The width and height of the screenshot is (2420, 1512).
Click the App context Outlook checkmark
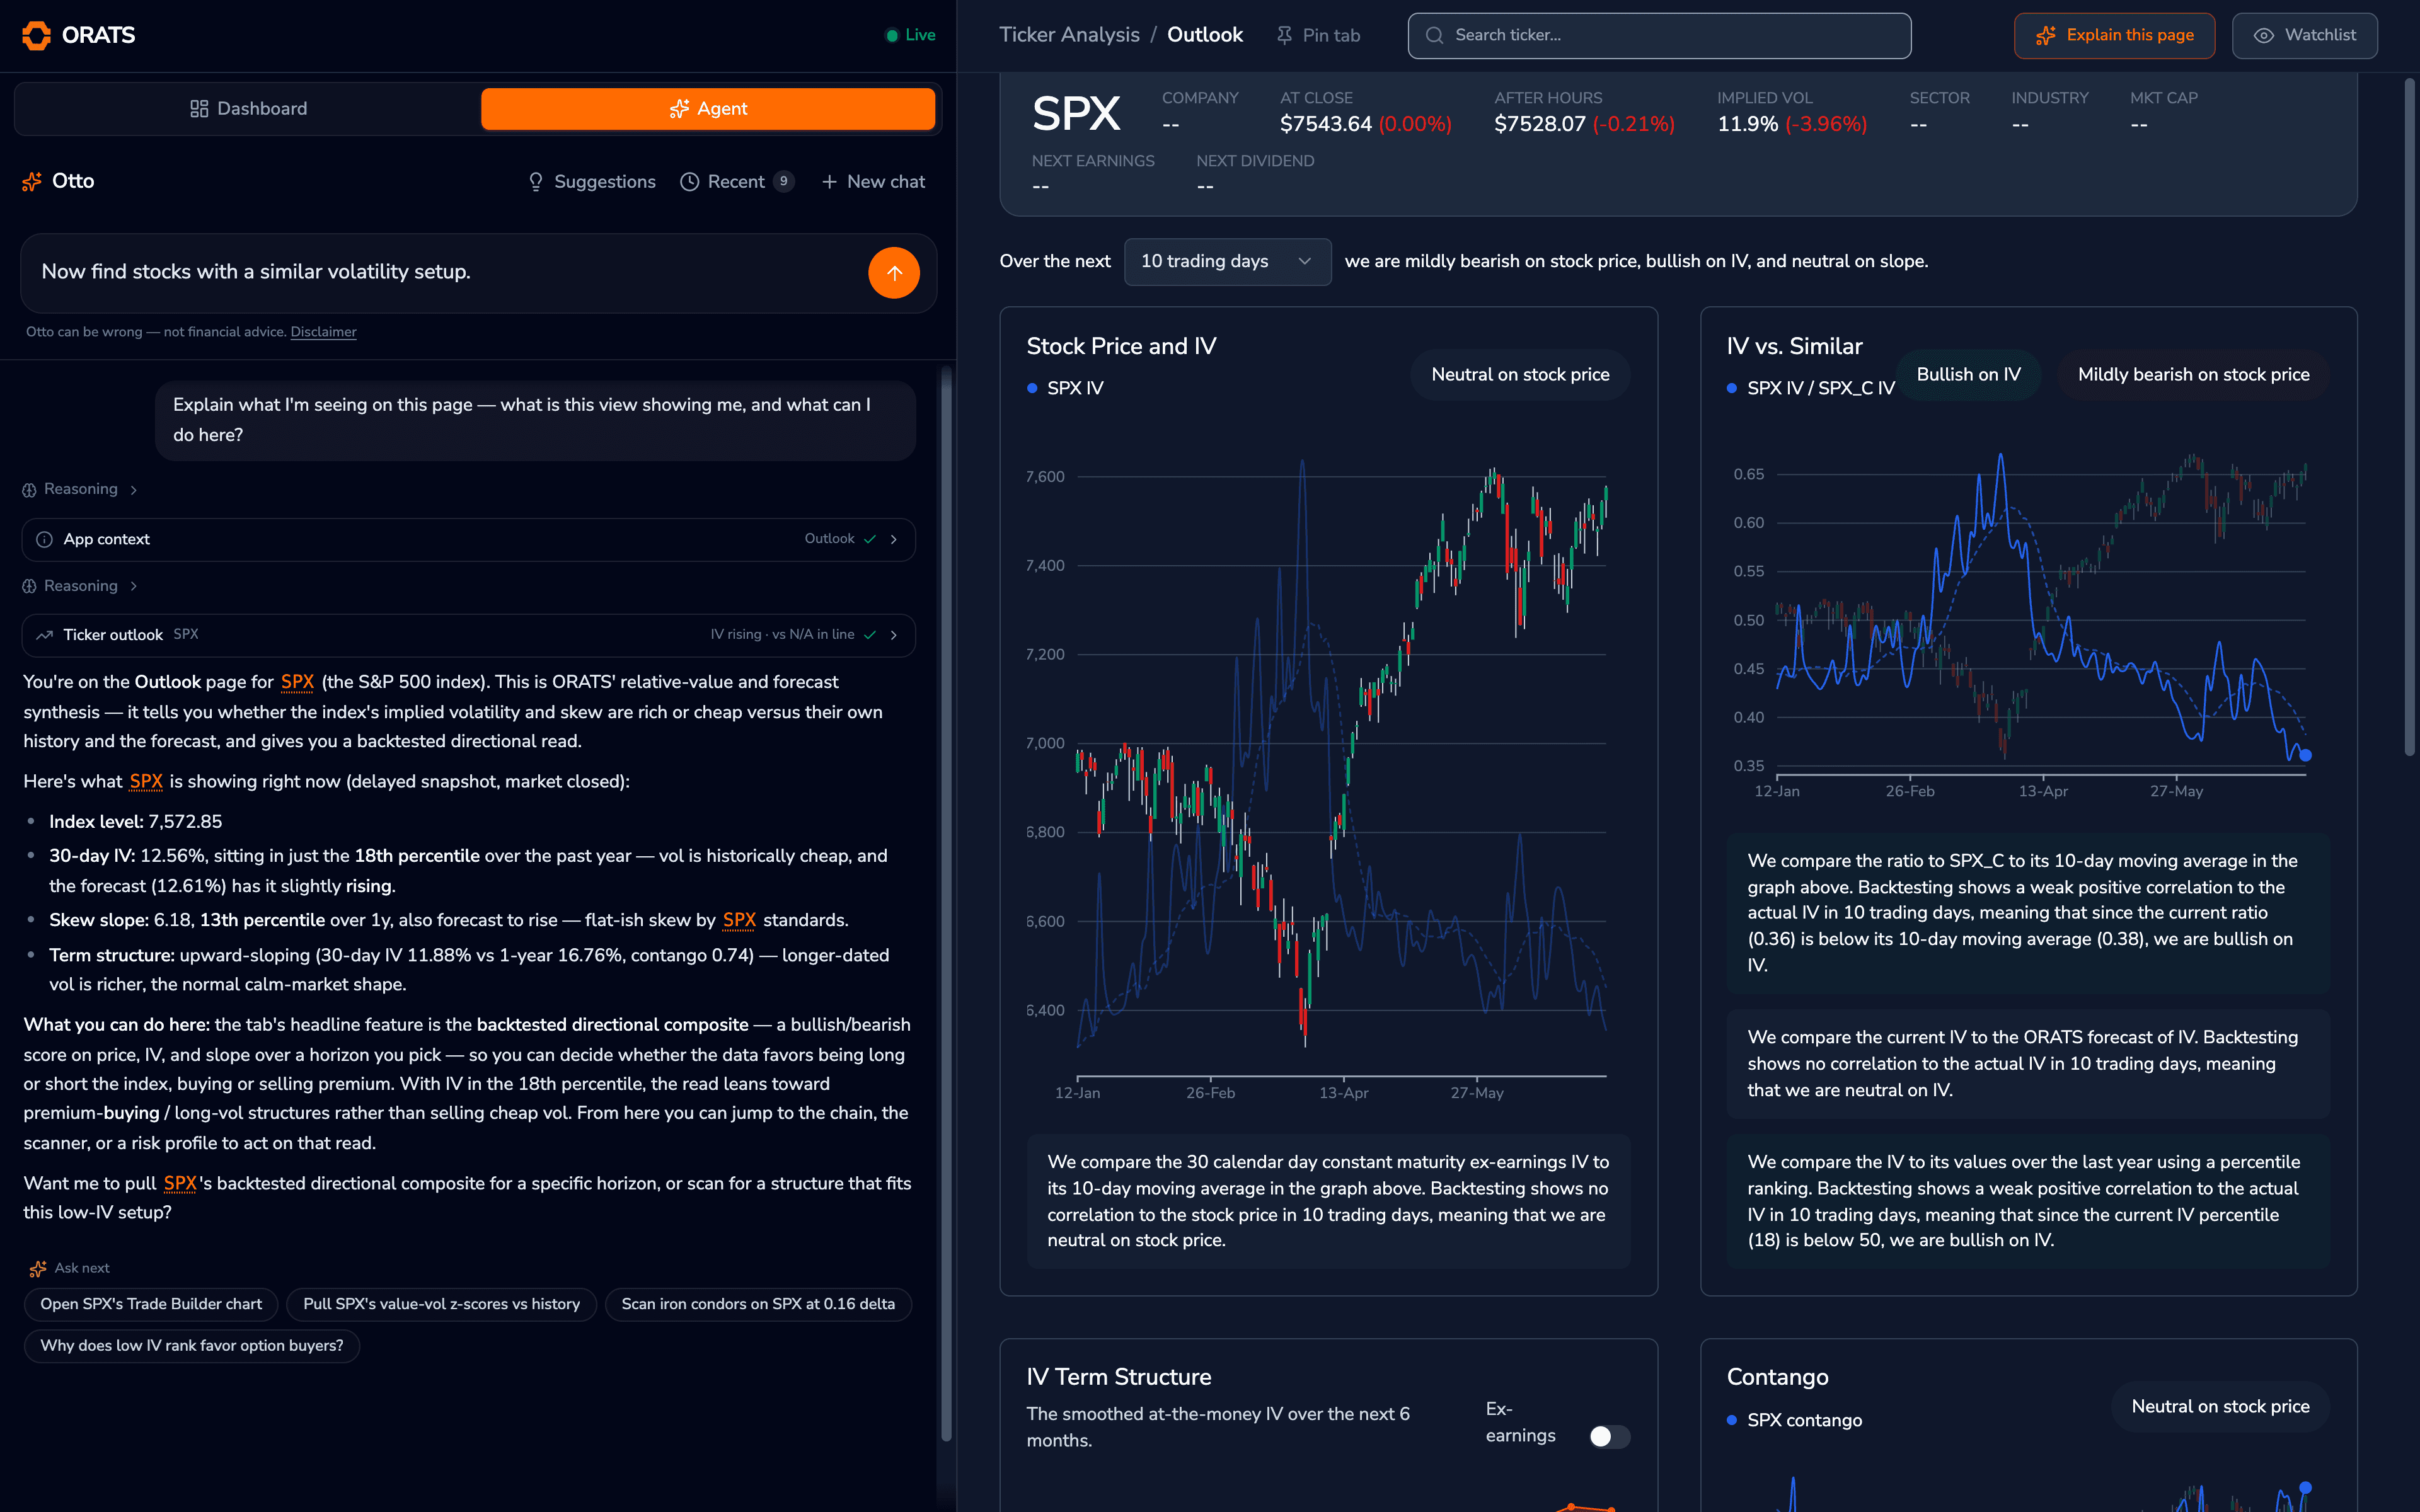click(x=870, y=539)
